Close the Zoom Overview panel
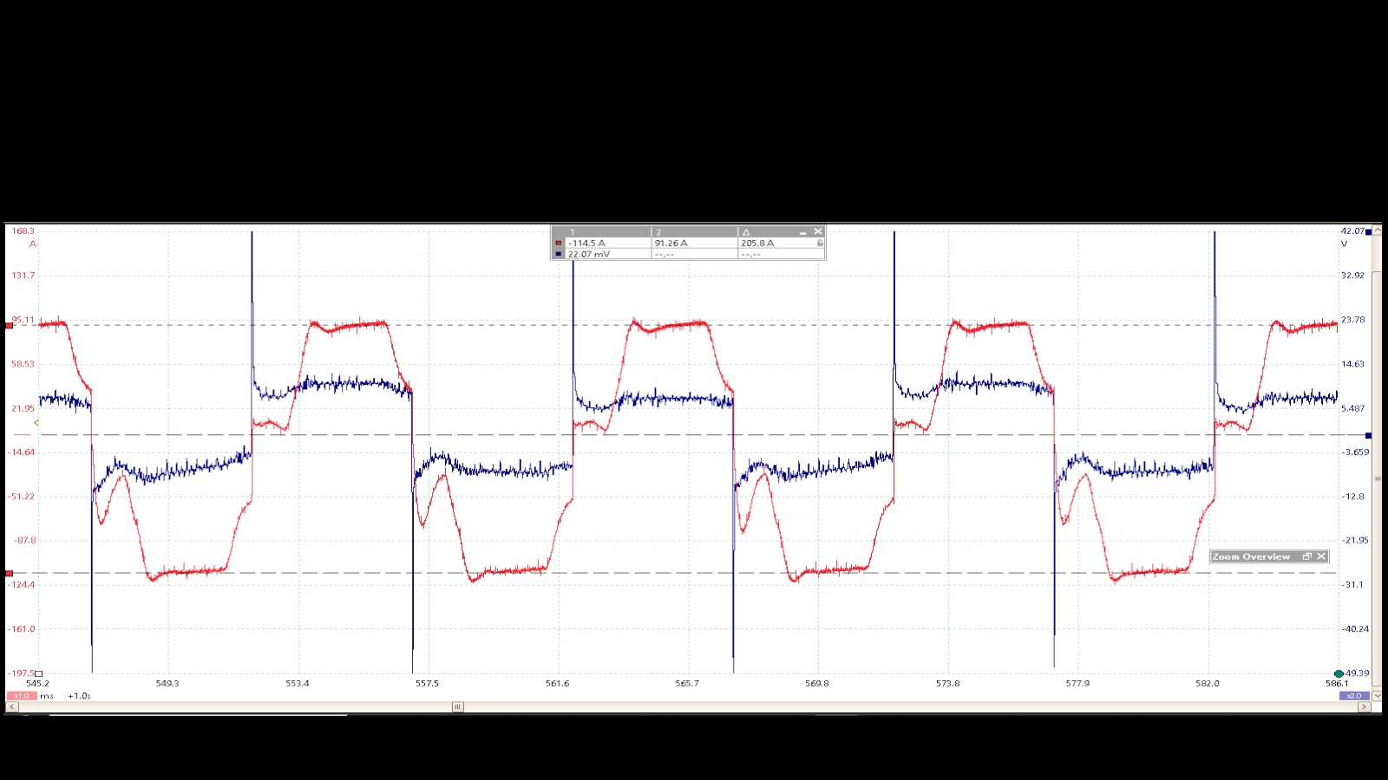Screen dimensions: 1388x780 click(x=1321, y=556)
